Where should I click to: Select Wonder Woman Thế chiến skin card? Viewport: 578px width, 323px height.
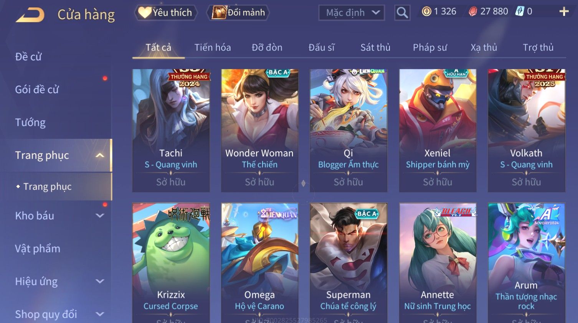pos(259,130)
